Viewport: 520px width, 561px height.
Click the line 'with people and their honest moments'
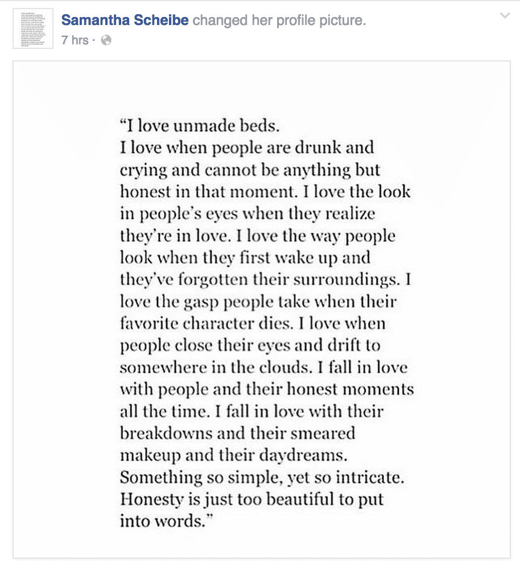[267, 390]
